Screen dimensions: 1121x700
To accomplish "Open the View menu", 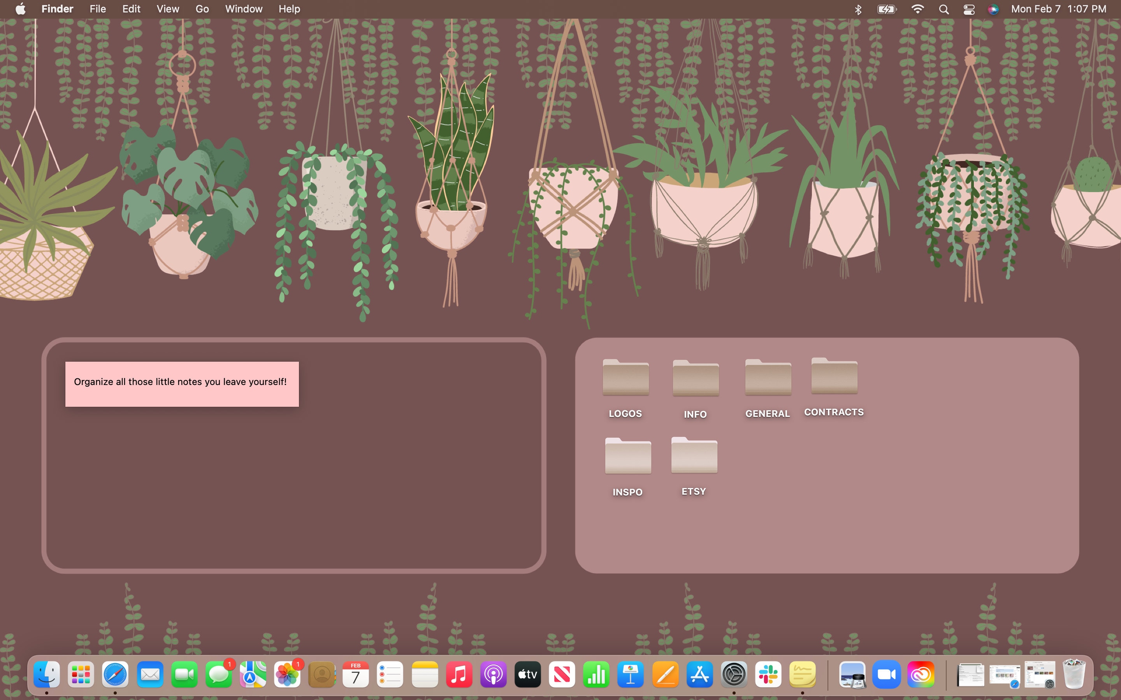I will pos(168,9).
